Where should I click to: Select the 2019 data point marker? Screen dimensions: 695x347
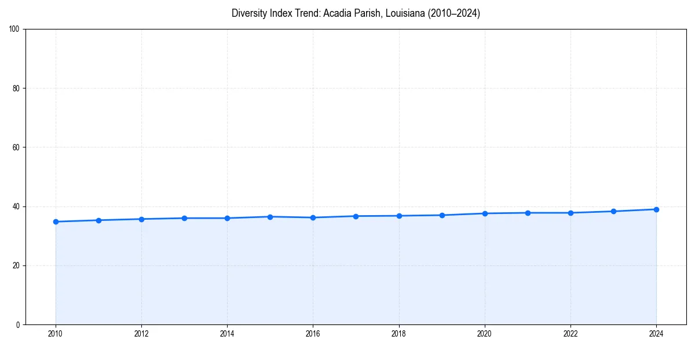tap(441, 215)
